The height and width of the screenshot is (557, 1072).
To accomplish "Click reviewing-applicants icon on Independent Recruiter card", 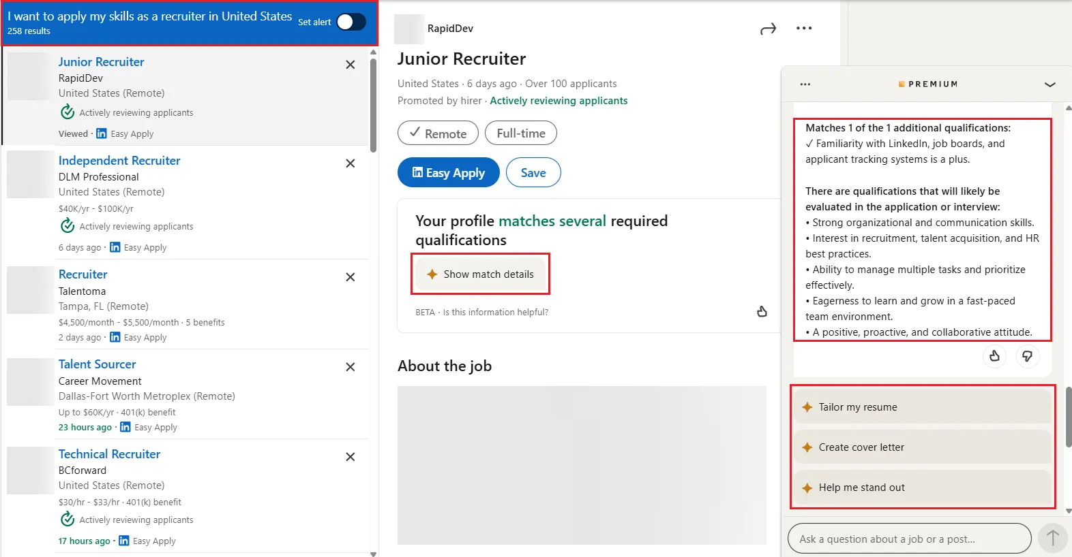I will 67,225.
